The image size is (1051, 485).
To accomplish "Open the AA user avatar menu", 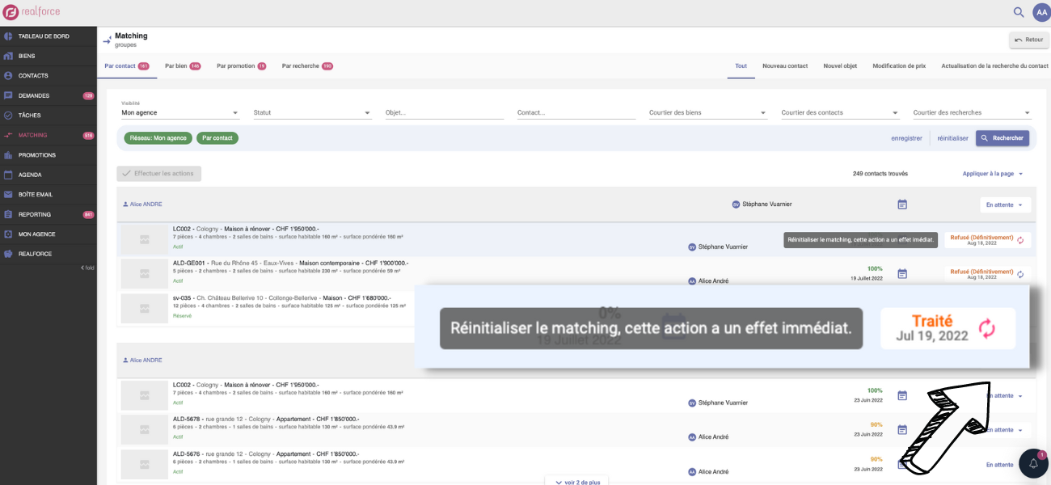I will (1041, 12).
